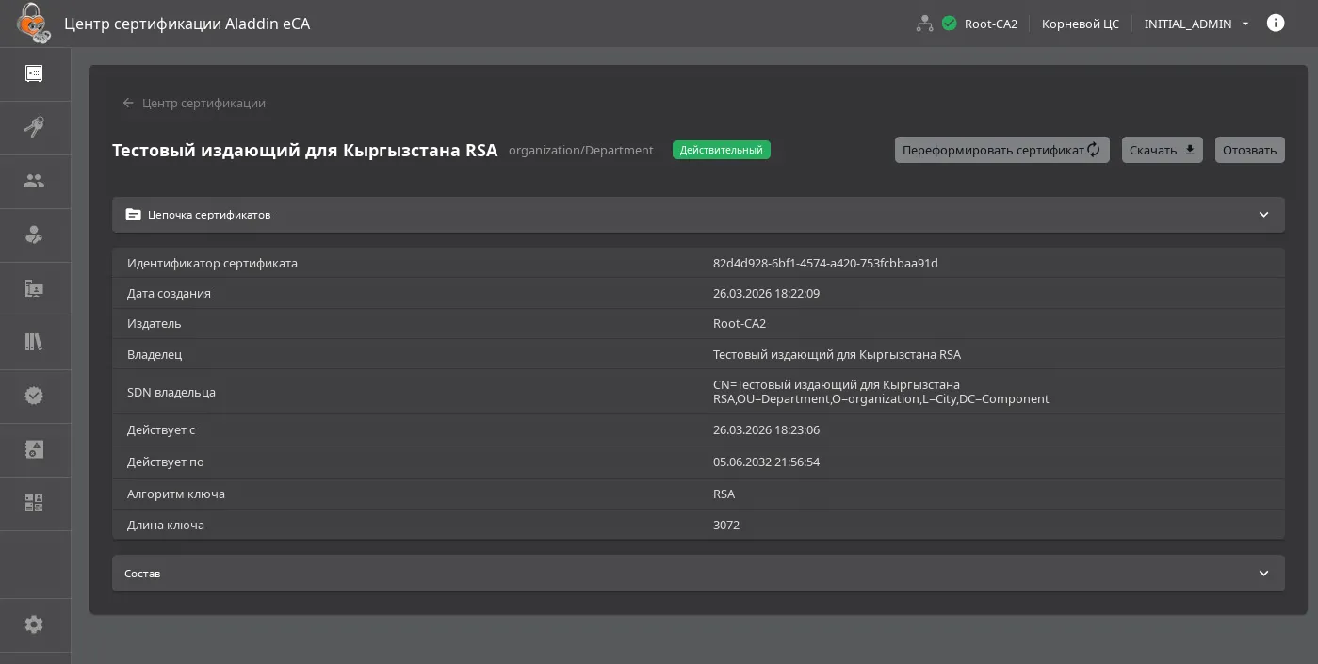Open the certification center safe sidebar icon
The height and width of the screenshot is (664, 1318).
pyautogui.click(x=34, y=73)
